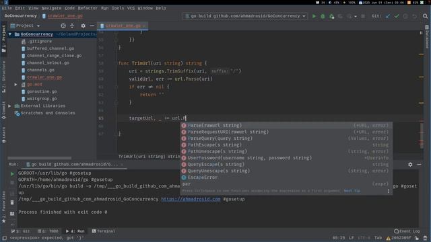Open Git tool window tab at bottom
431x242 pixels.
tap(21, 231)
